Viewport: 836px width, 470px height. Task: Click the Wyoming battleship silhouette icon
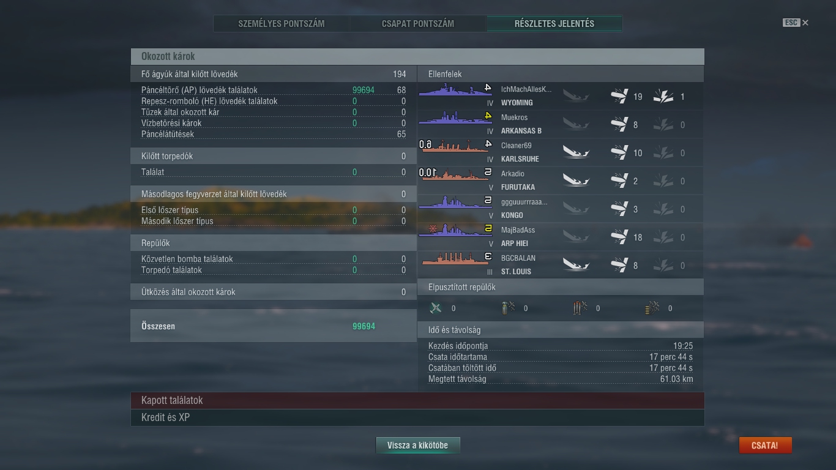[447, 91]
